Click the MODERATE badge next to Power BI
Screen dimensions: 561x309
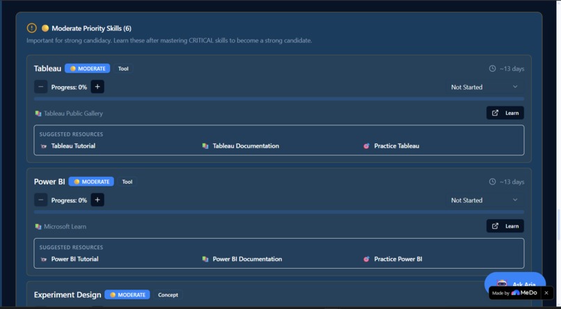(x=91, y=182)
